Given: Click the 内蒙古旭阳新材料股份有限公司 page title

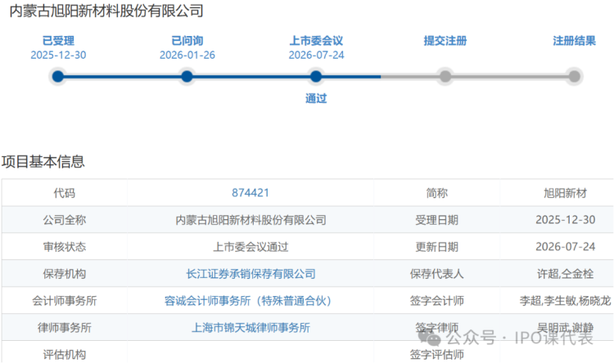Looking at the screenshot, I should tap(106, 11).
